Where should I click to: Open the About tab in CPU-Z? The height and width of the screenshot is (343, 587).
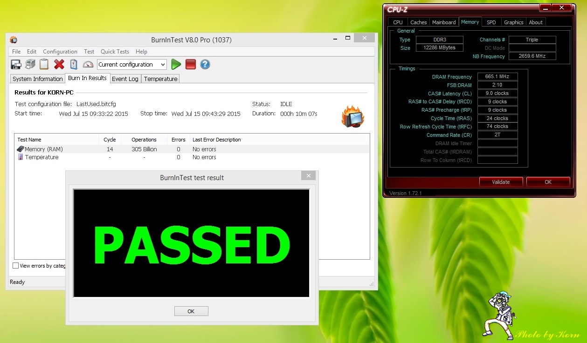tap(536, 22)
